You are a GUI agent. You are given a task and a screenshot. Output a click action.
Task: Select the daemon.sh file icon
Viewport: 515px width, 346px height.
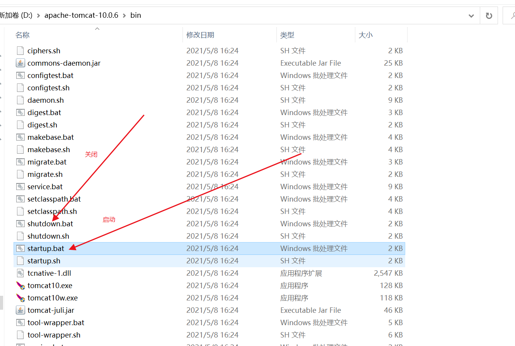point(20,100)
